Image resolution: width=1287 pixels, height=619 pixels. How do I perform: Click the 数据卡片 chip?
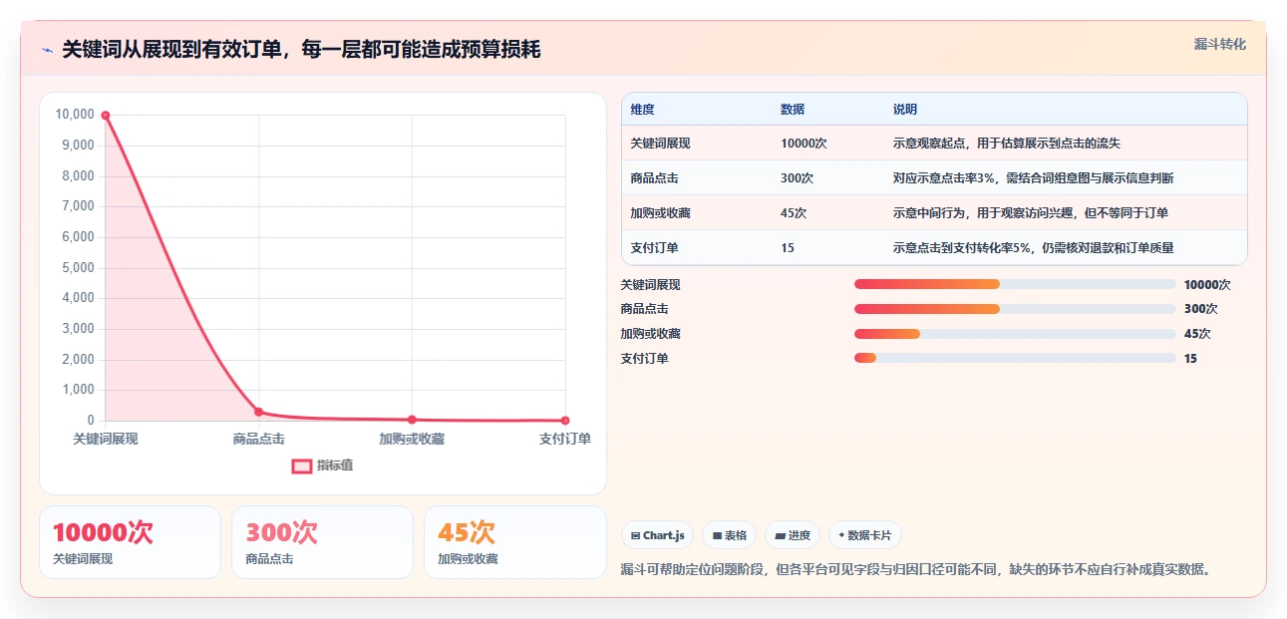point(864,535)
